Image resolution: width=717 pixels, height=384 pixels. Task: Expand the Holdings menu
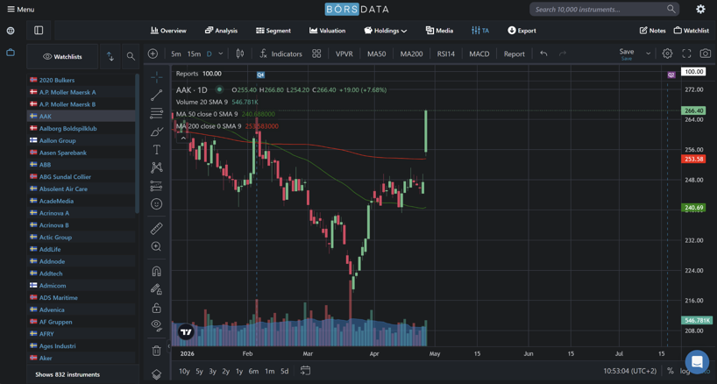[386, 31]
